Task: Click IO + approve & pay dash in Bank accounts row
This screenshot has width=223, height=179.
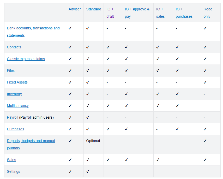Action: pos(125,28)
